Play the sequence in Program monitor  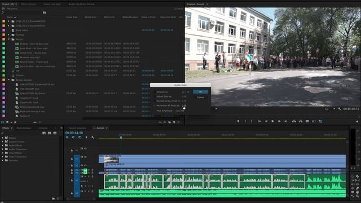tap(272, 121)
